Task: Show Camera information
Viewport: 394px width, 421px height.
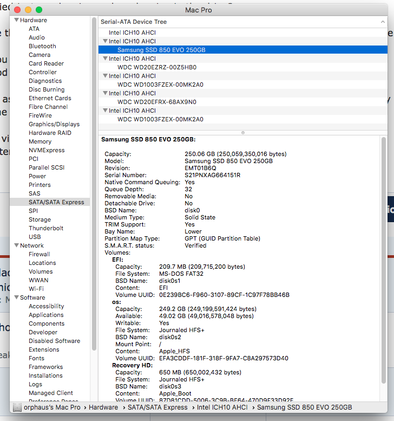Action: pyautogui.click(x=40, y=55)
